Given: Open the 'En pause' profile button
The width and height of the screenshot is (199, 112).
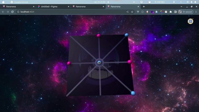Looking at the screenshot, I should (185, 12).
